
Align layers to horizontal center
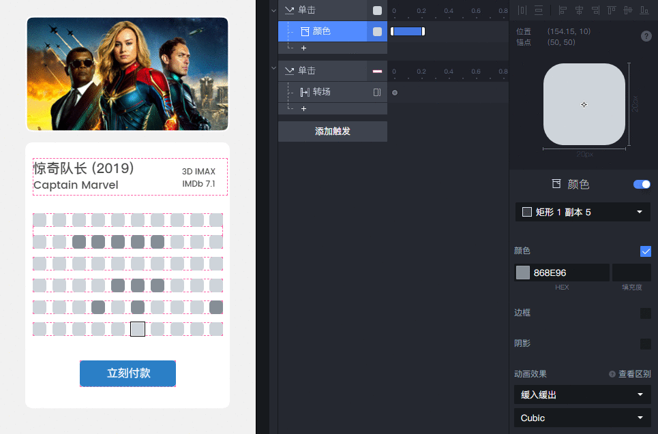point(579,10)
